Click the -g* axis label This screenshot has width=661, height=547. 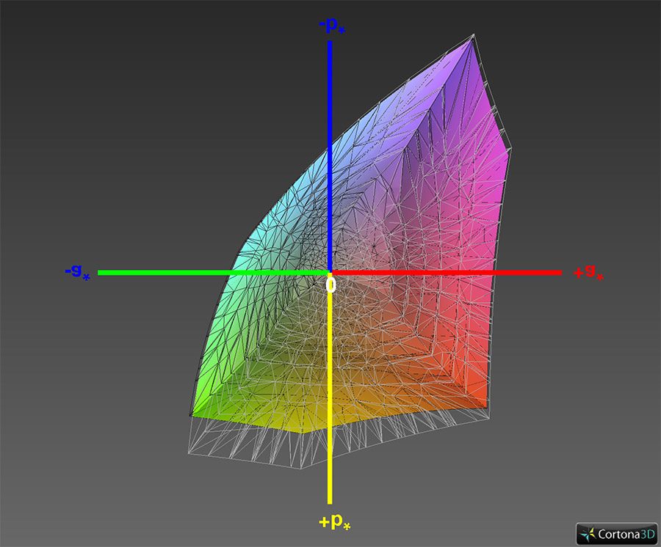click(x=78, y=271)
